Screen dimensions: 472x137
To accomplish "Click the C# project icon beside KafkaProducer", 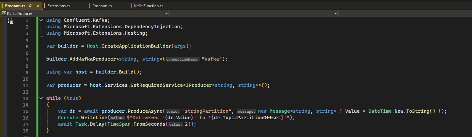I will point(4,14).
